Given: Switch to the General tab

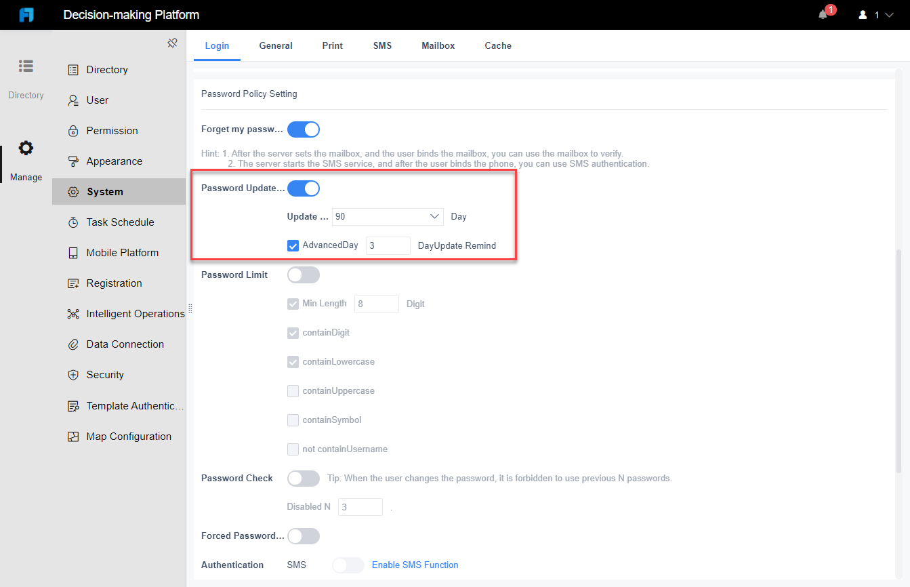Looking at the screenshot, I should click(x=276, y=45).
